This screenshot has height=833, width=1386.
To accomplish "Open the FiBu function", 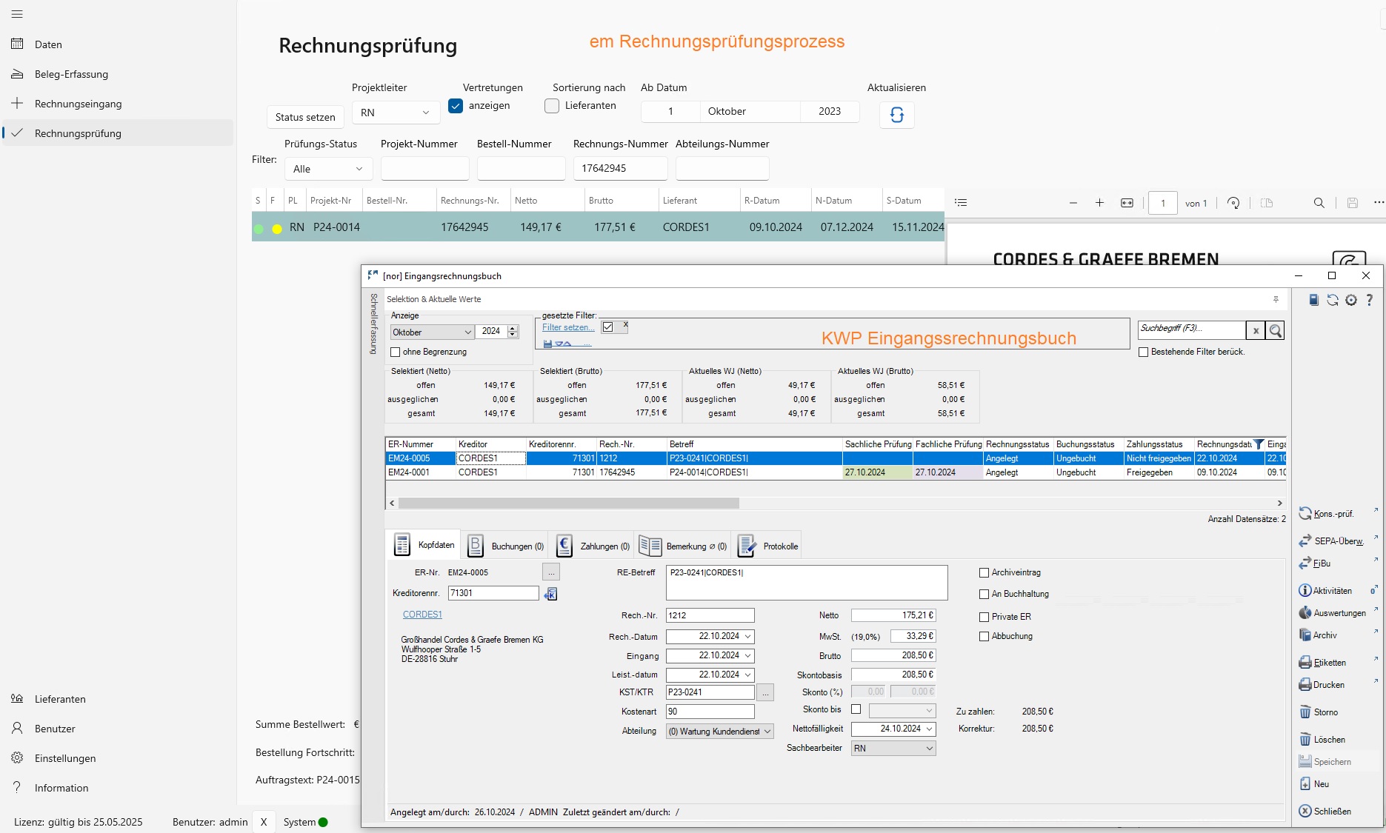I will coord(1315,563).
